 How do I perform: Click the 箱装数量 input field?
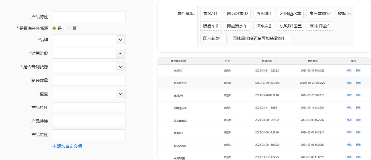(x=89, y=80)
